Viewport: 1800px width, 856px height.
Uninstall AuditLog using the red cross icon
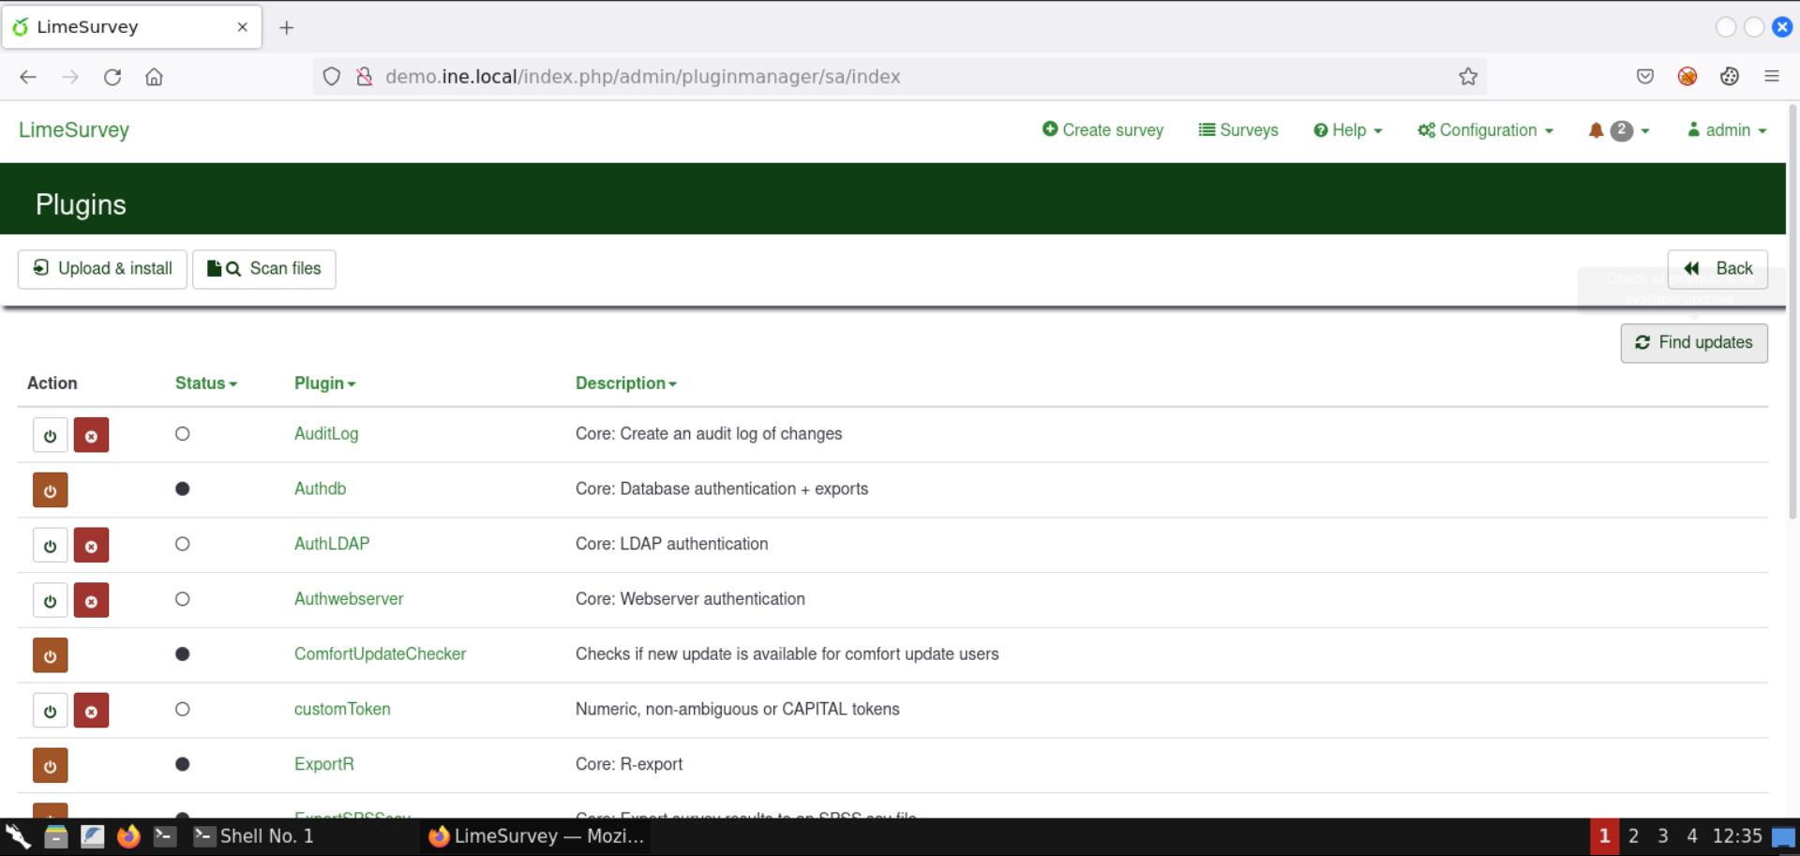(91, 434)
